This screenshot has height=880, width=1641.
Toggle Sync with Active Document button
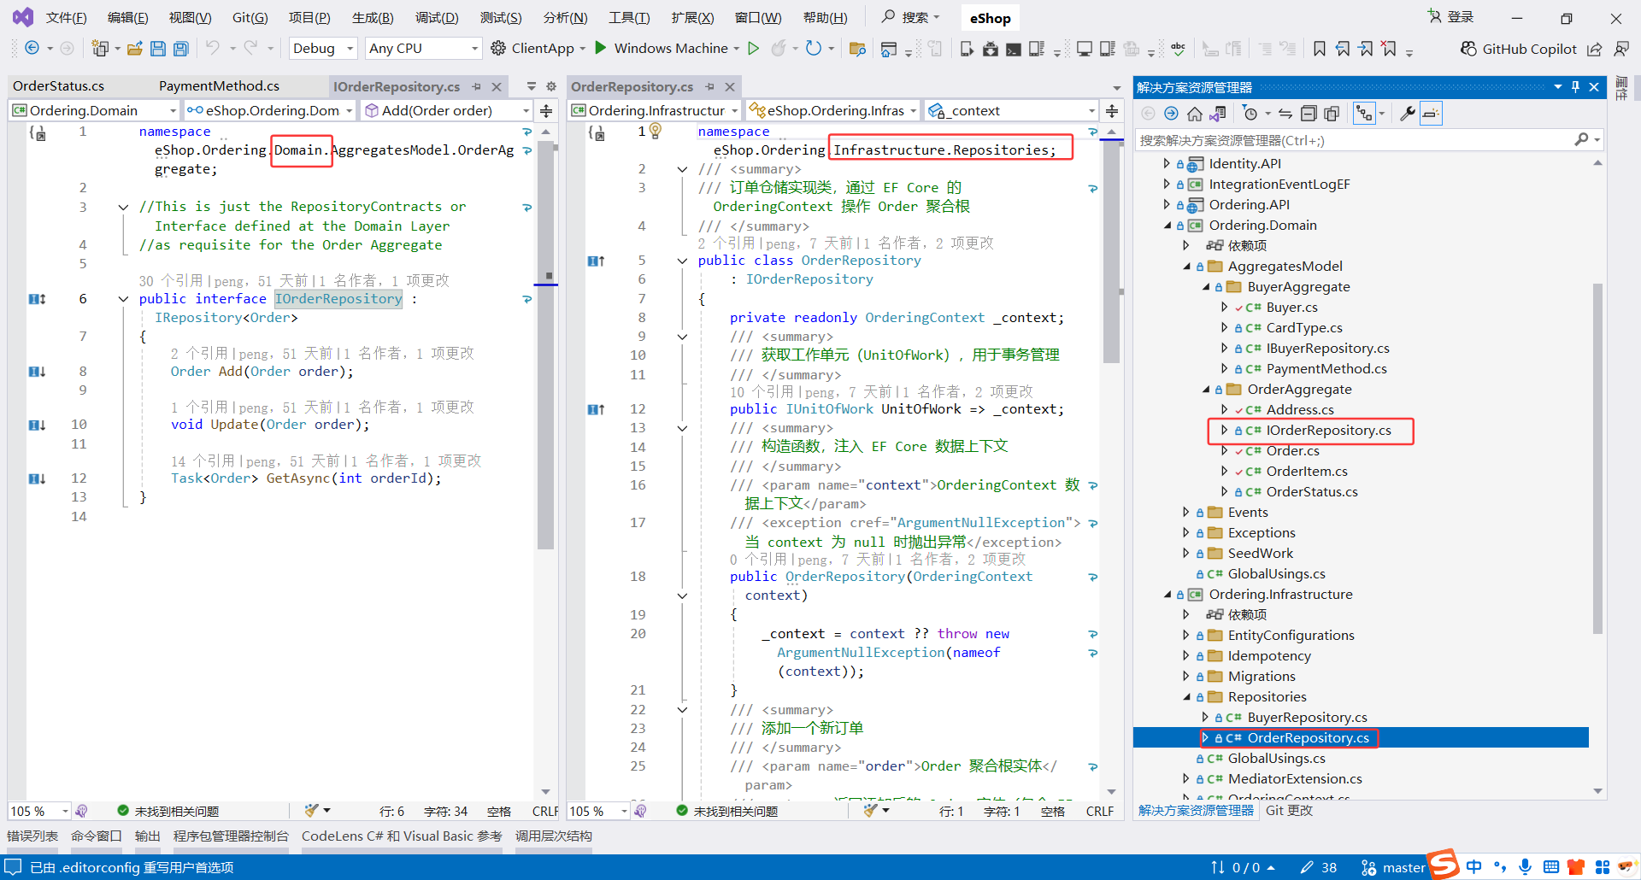click(x=1285, y=114)
